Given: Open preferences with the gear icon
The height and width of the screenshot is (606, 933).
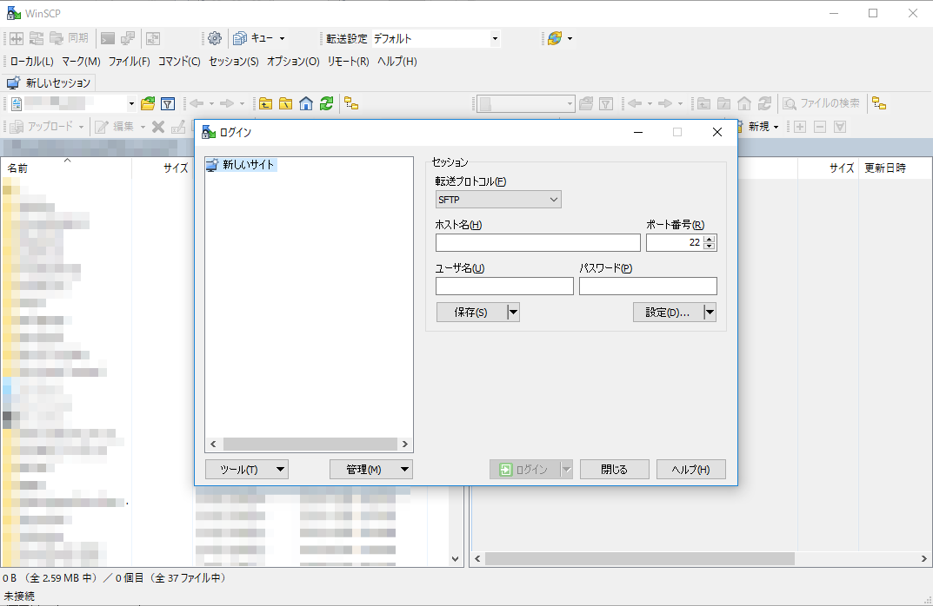Looking at the screenshot, I should click(214, 38).
